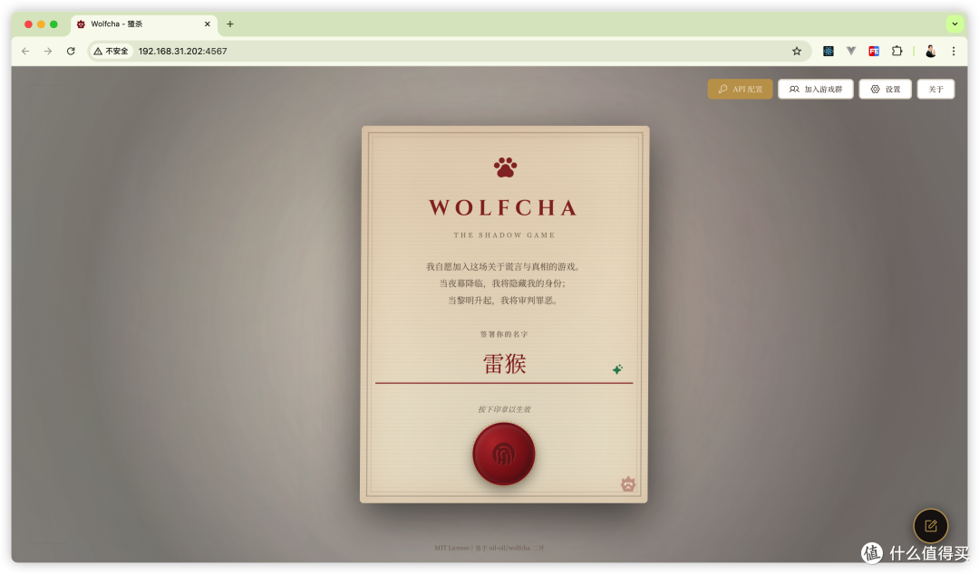Click the floating edit note icon
The image size is (979, 574).
pos(930,526)
